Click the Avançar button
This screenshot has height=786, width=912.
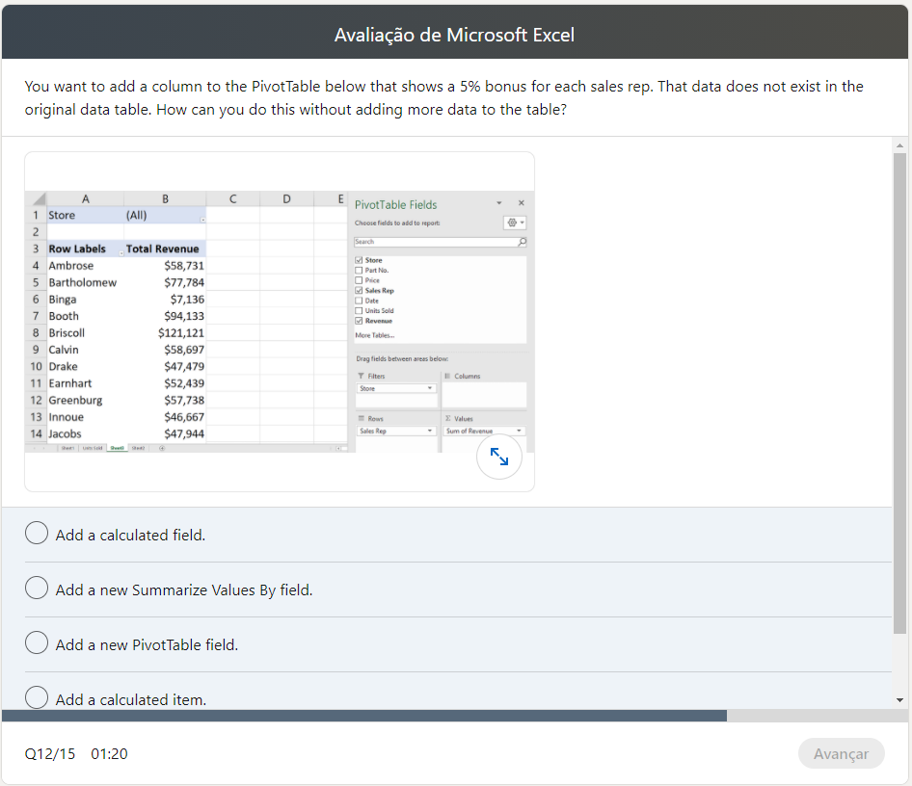coord(841,753)
